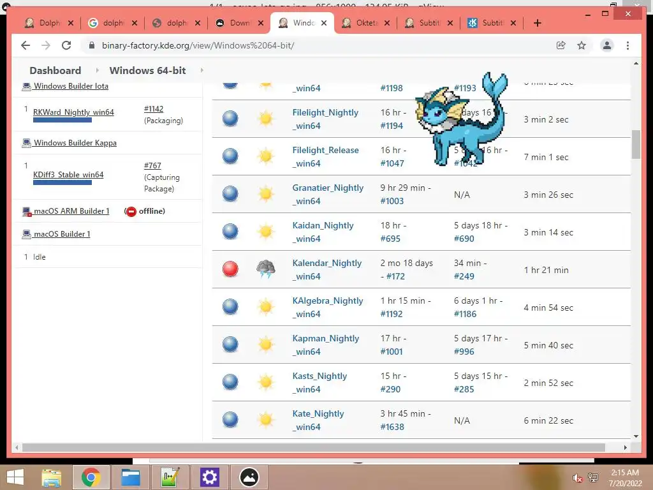Expand the Dashboard breadcrumb chevron
This screenshot has height=490, width=653.
pos(97,70)
